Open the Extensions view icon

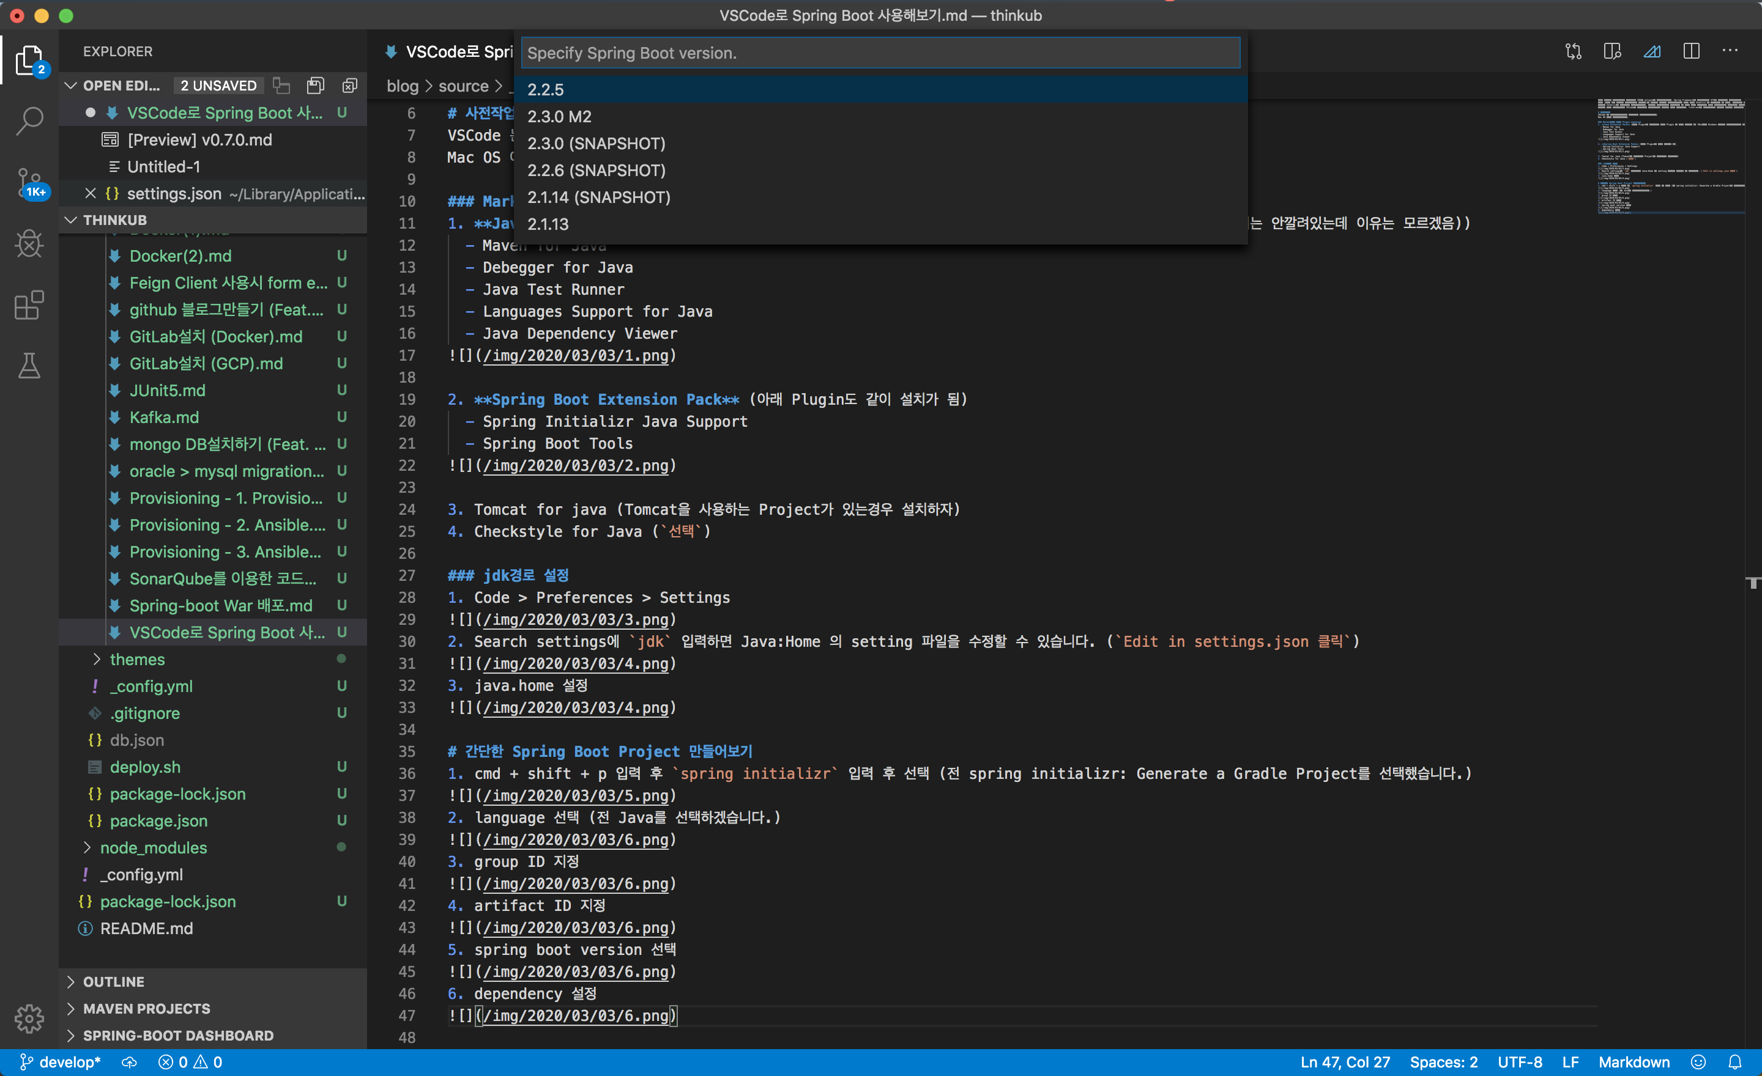click(29, 305)
